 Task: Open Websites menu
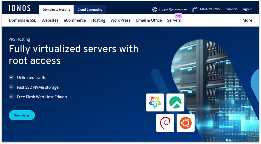click(50, 20)
